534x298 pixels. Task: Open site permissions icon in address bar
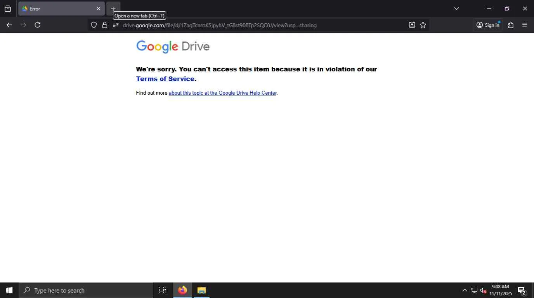115,25
